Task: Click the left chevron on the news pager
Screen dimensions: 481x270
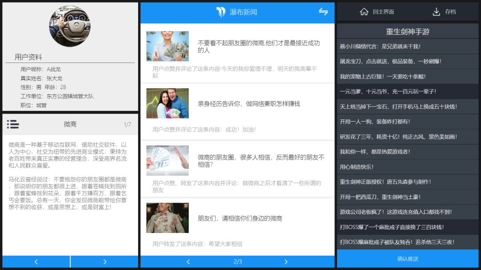Action: pyautogui.click(x=188, y=262)
